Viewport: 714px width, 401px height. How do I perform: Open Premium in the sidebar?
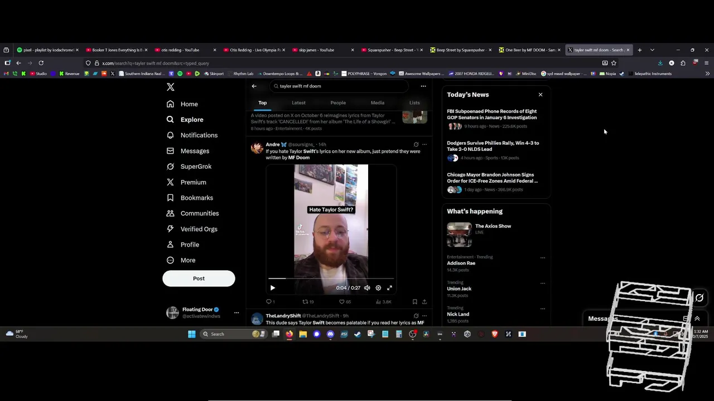tap(186, 182)
